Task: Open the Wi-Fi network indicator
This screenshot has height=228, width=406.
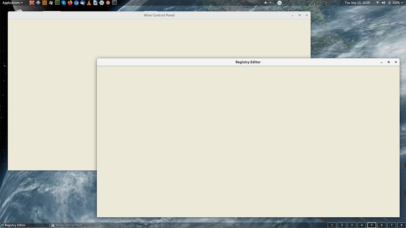Action: click(x=377, y=3)
